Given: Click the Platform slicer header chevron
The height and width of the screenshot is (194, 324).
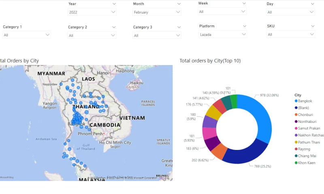Looking at the screenshot, I should click(x=245, y=26).
